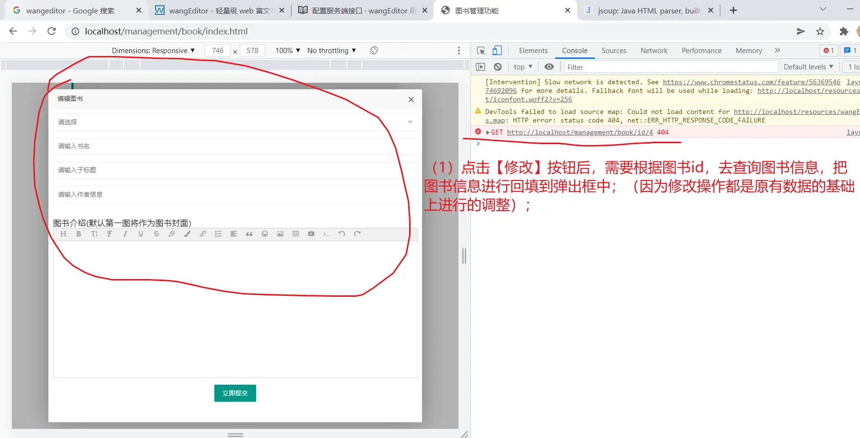
Task: Open the text color pencil tool
Action: point(172,234)
